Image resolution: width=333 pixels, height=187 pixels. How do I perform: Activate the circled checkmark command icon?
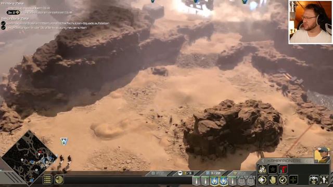point(283,180)
